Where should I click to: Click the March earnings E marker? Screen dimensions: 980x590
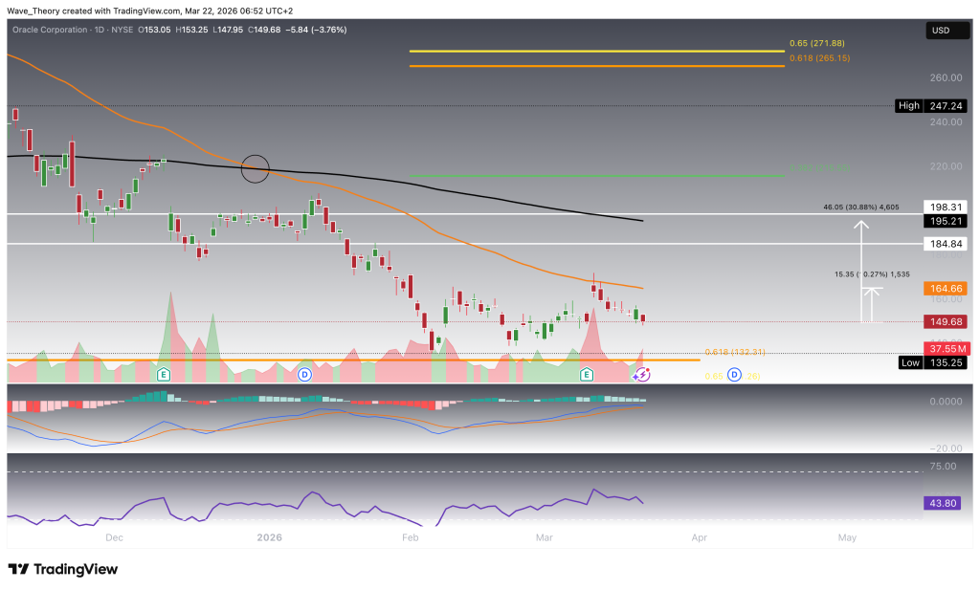pos(586,375)
